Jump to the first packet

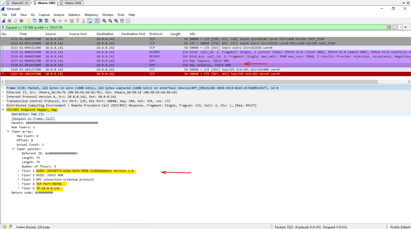78,21
